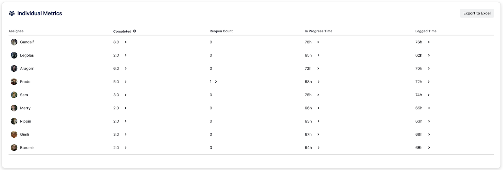Screen dimensions: 503x170
Task: Select the name Gandalf
Action: pos(27,42)
